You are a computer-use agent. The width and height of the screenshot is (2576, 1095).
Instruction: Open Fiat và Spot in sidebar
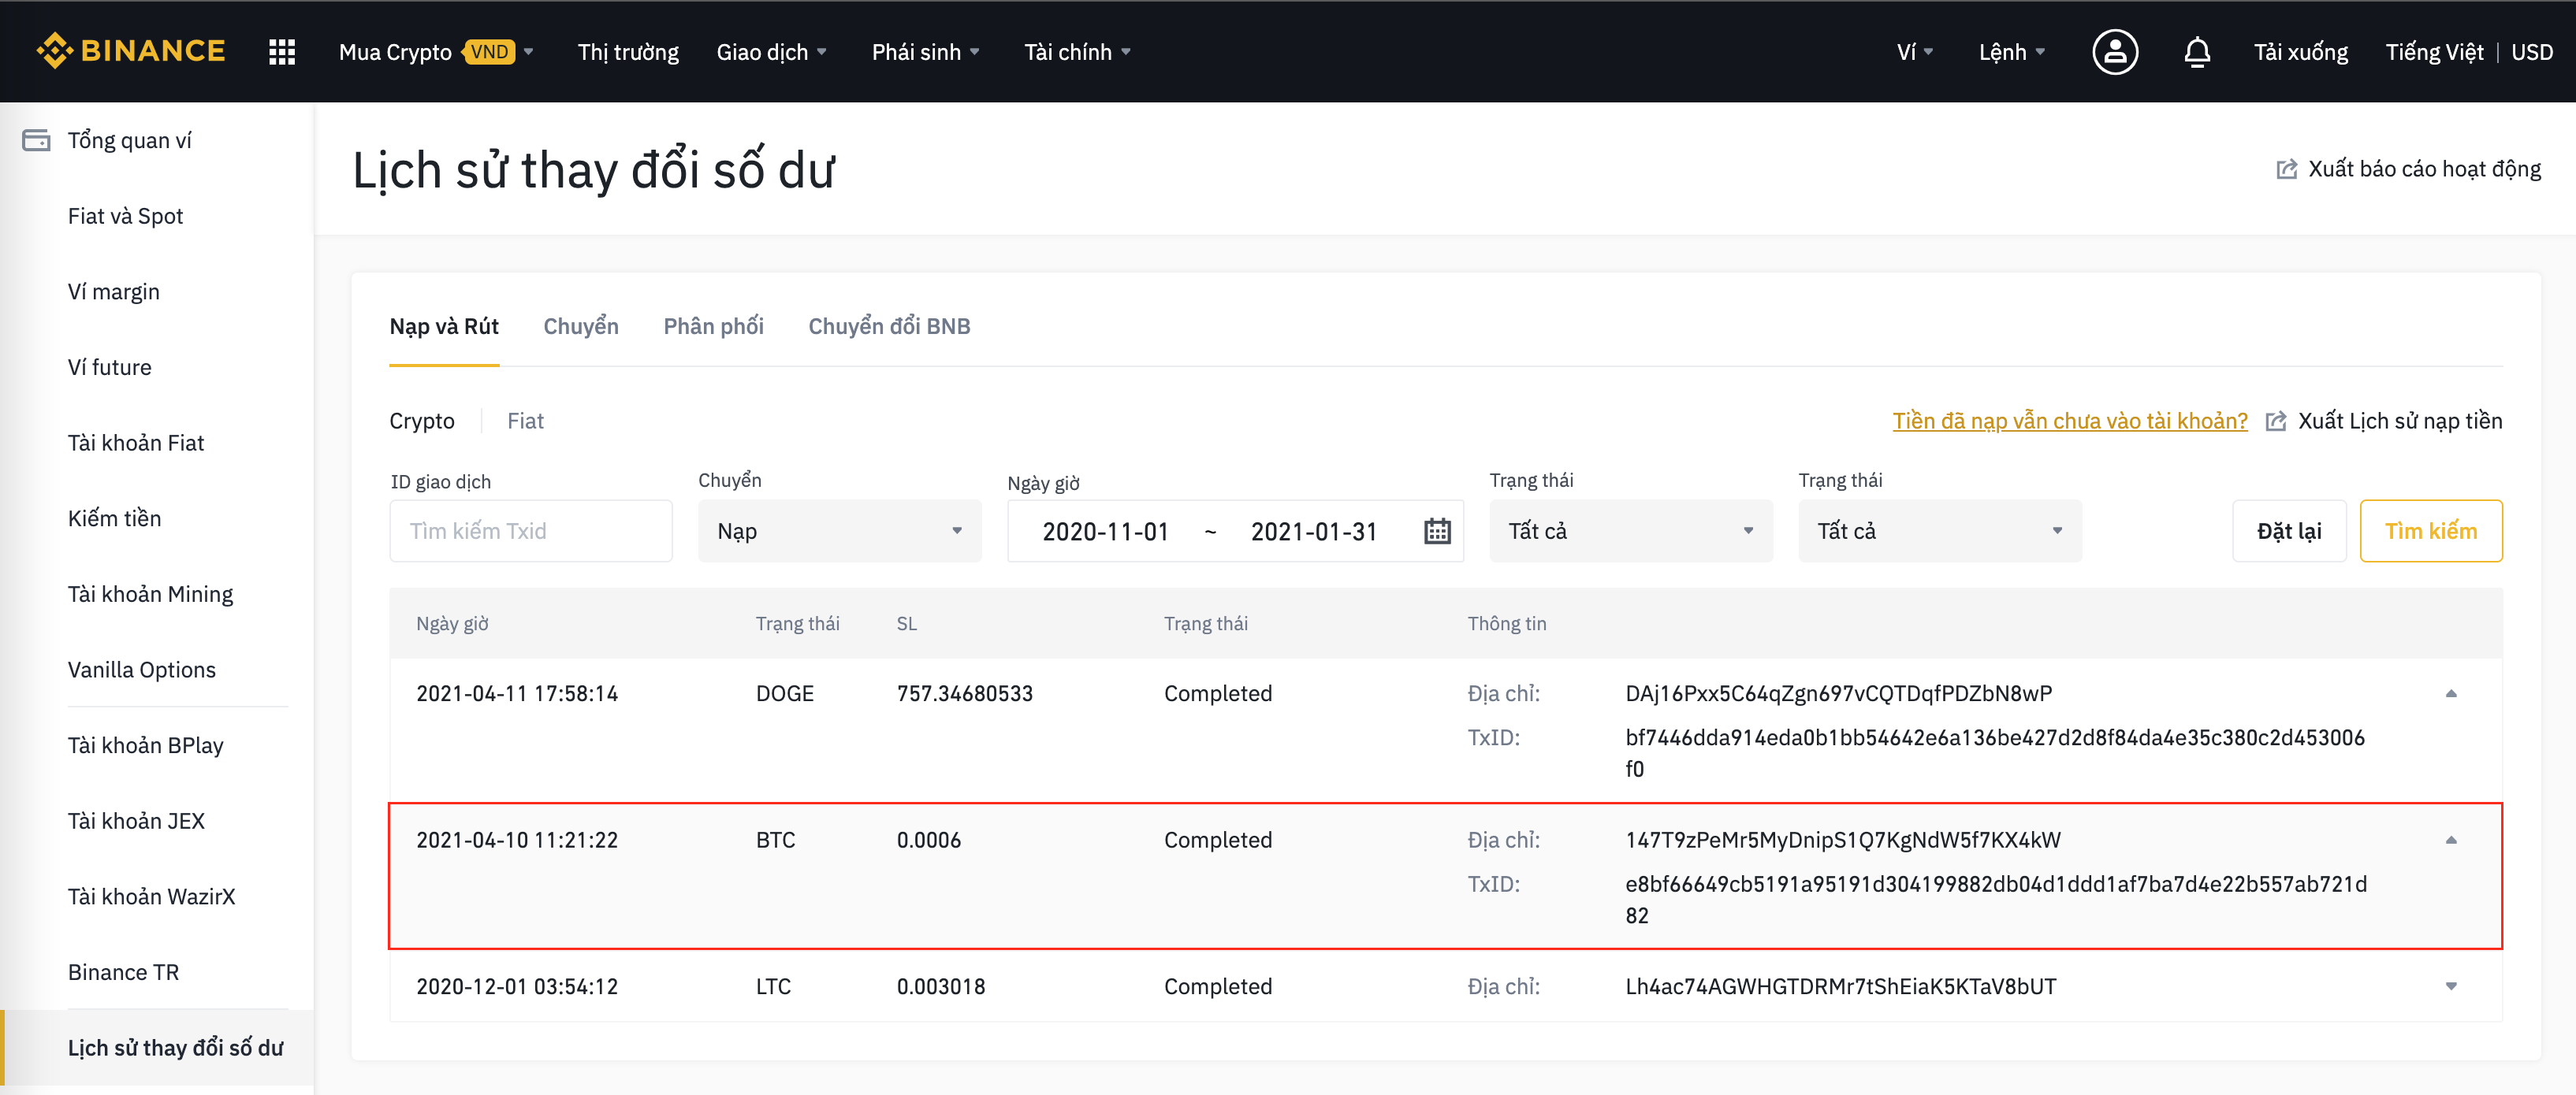point(125,216)
